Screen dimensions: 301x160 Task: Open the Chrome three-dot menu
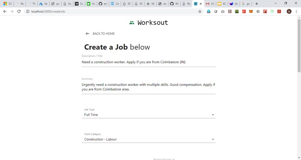(296, 12)
